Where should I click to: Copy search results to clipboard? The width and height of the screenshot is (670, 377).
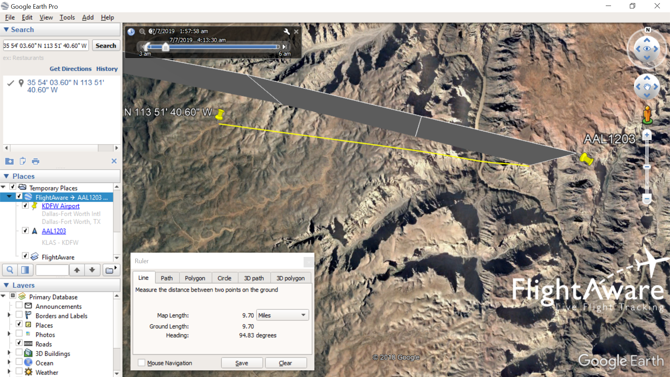(23, 161)
